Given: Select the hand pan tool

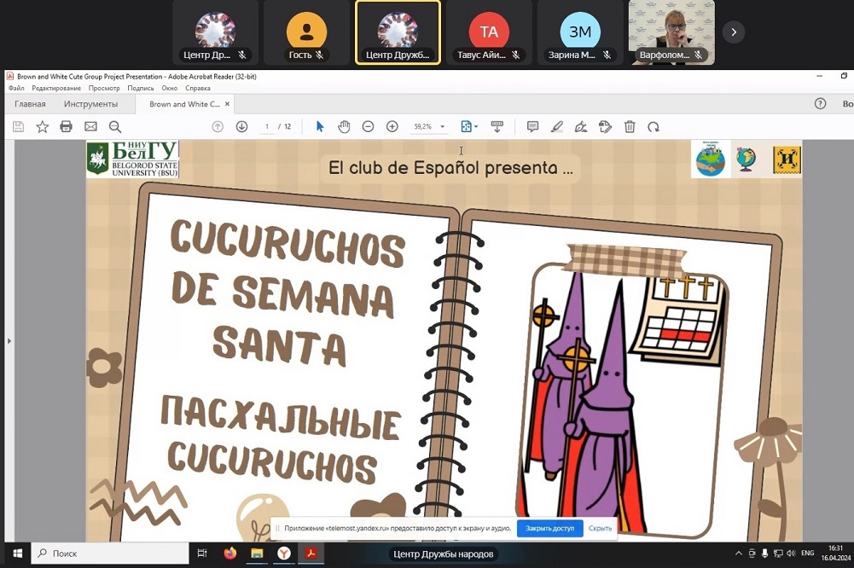Looking at the screenshot, I should click(344, 126).
